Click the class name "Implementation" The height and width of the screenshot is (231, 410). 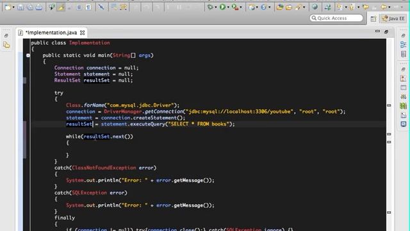90,43
